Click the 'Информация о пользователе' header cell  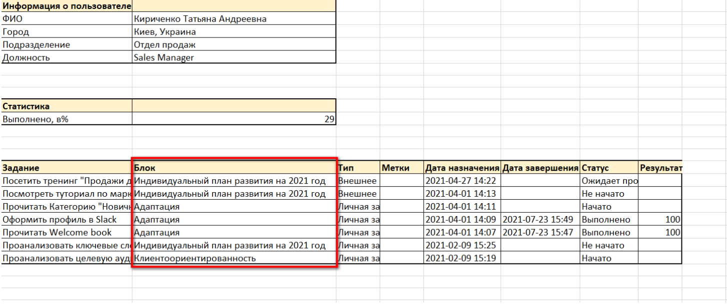66,6
